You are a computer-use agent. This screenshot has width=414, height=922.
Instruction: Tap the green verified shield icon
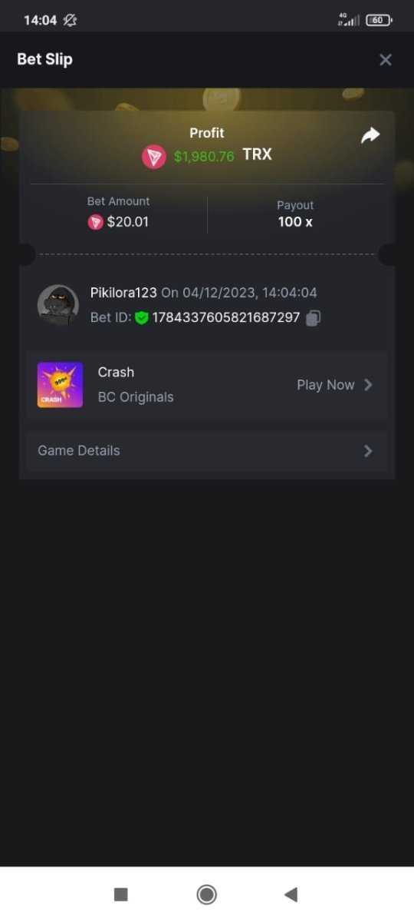click(x=141, y=317)
